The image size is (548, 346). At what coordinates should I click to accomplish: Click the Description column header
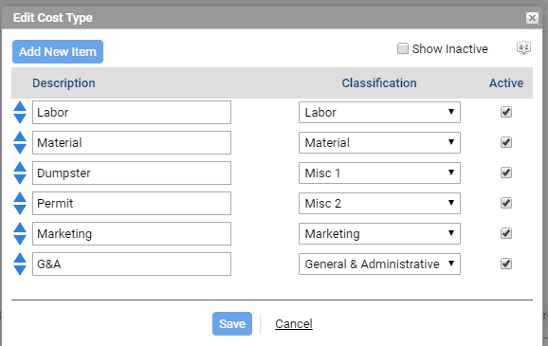(x=64, y=83)
